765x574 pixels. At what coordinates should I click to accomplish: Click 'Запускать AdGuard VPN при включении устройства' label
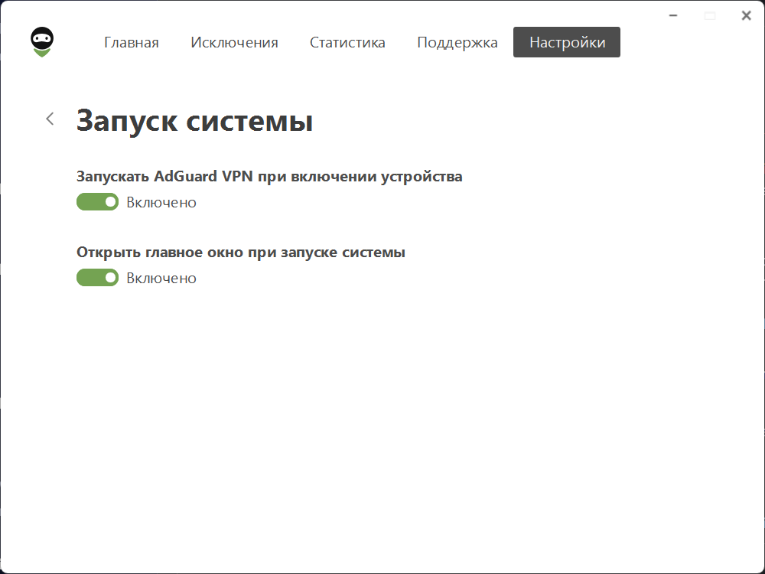tap(269, 177)
